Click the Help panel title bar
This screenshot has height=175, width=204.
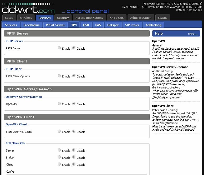[x=176, y=34]
